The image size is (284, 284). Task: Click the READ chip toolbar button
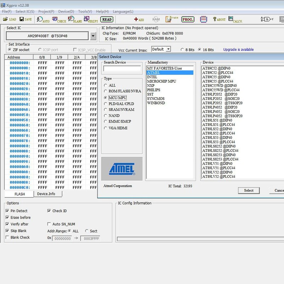coord(107,20)
